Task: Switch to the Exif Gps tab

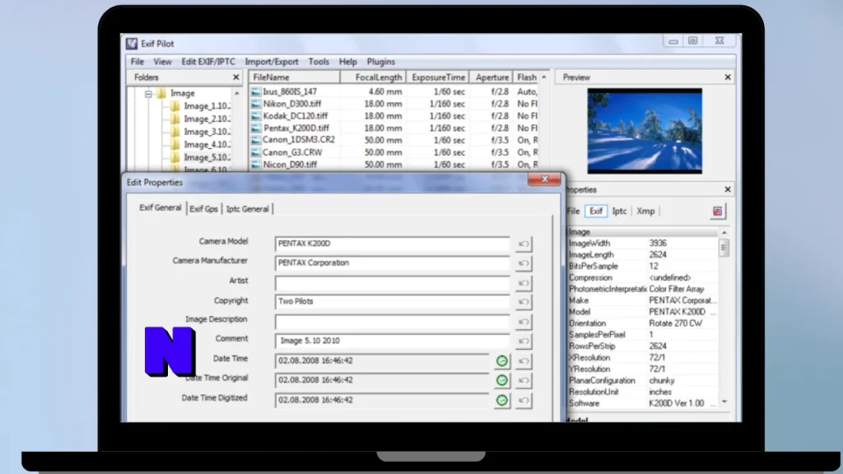Action: [204, 209]
